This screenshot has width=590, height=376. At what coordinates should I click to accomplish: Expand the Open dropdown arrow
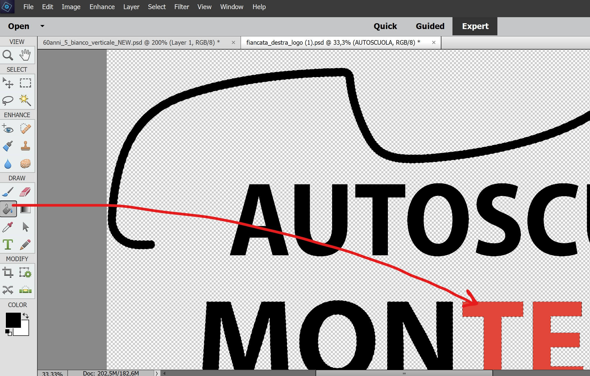tap(42, 26)
